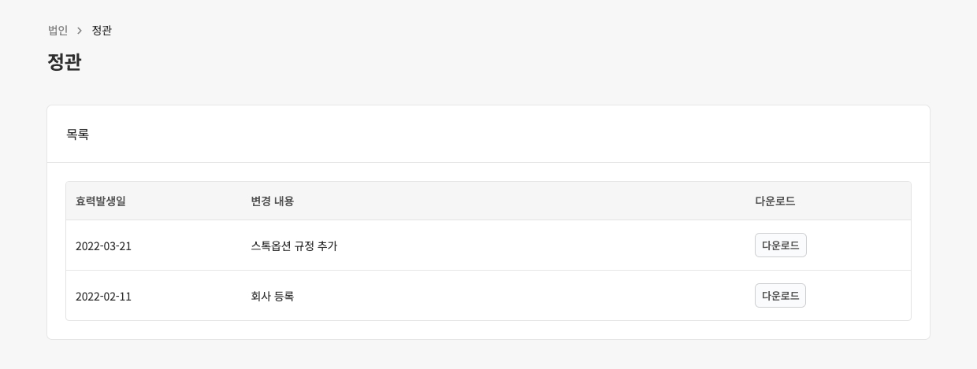The height and width of the screenshot is (369, 977).
Task: Download the 회사 등록 document
Action: [780, 296]
